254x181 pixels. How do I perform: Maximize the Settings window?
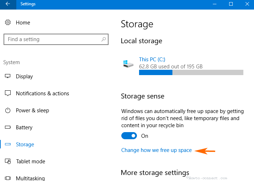231,4
